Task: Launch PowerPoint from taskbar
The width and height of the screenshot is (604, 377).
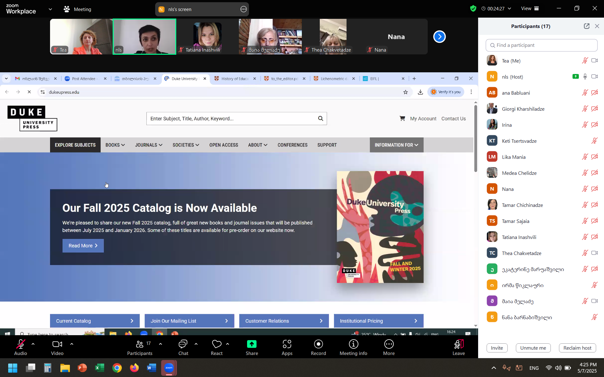Action: [x=82, y=368]
